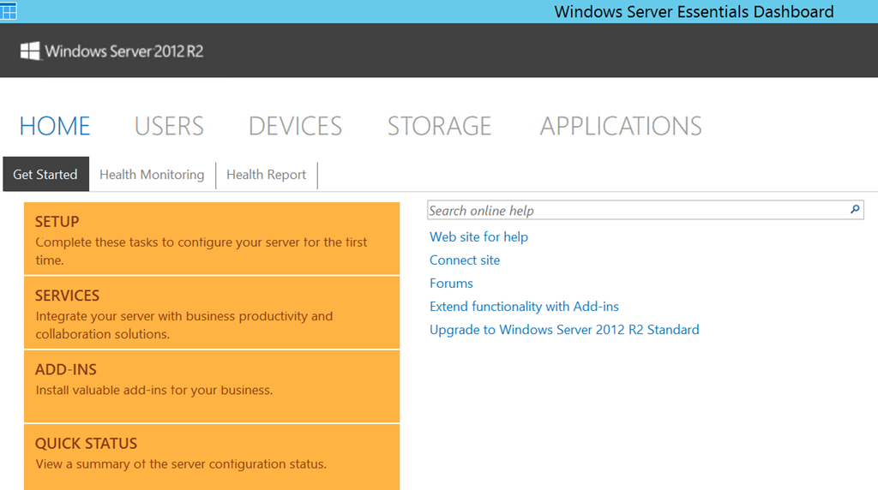This screenshot has height=490, width=878.
Task: Navigate to the APPLICATIONS section
Action: [621, 126]
